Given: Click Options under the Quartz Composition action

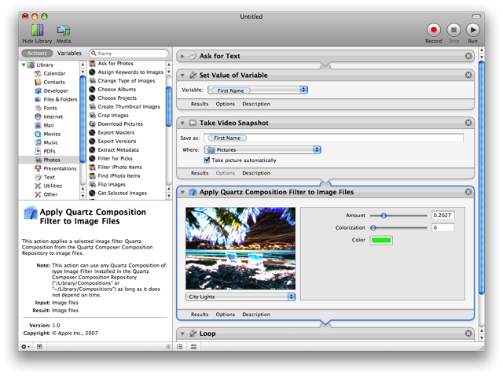Looking at the screenshot, I should click(x=226, y=315).
